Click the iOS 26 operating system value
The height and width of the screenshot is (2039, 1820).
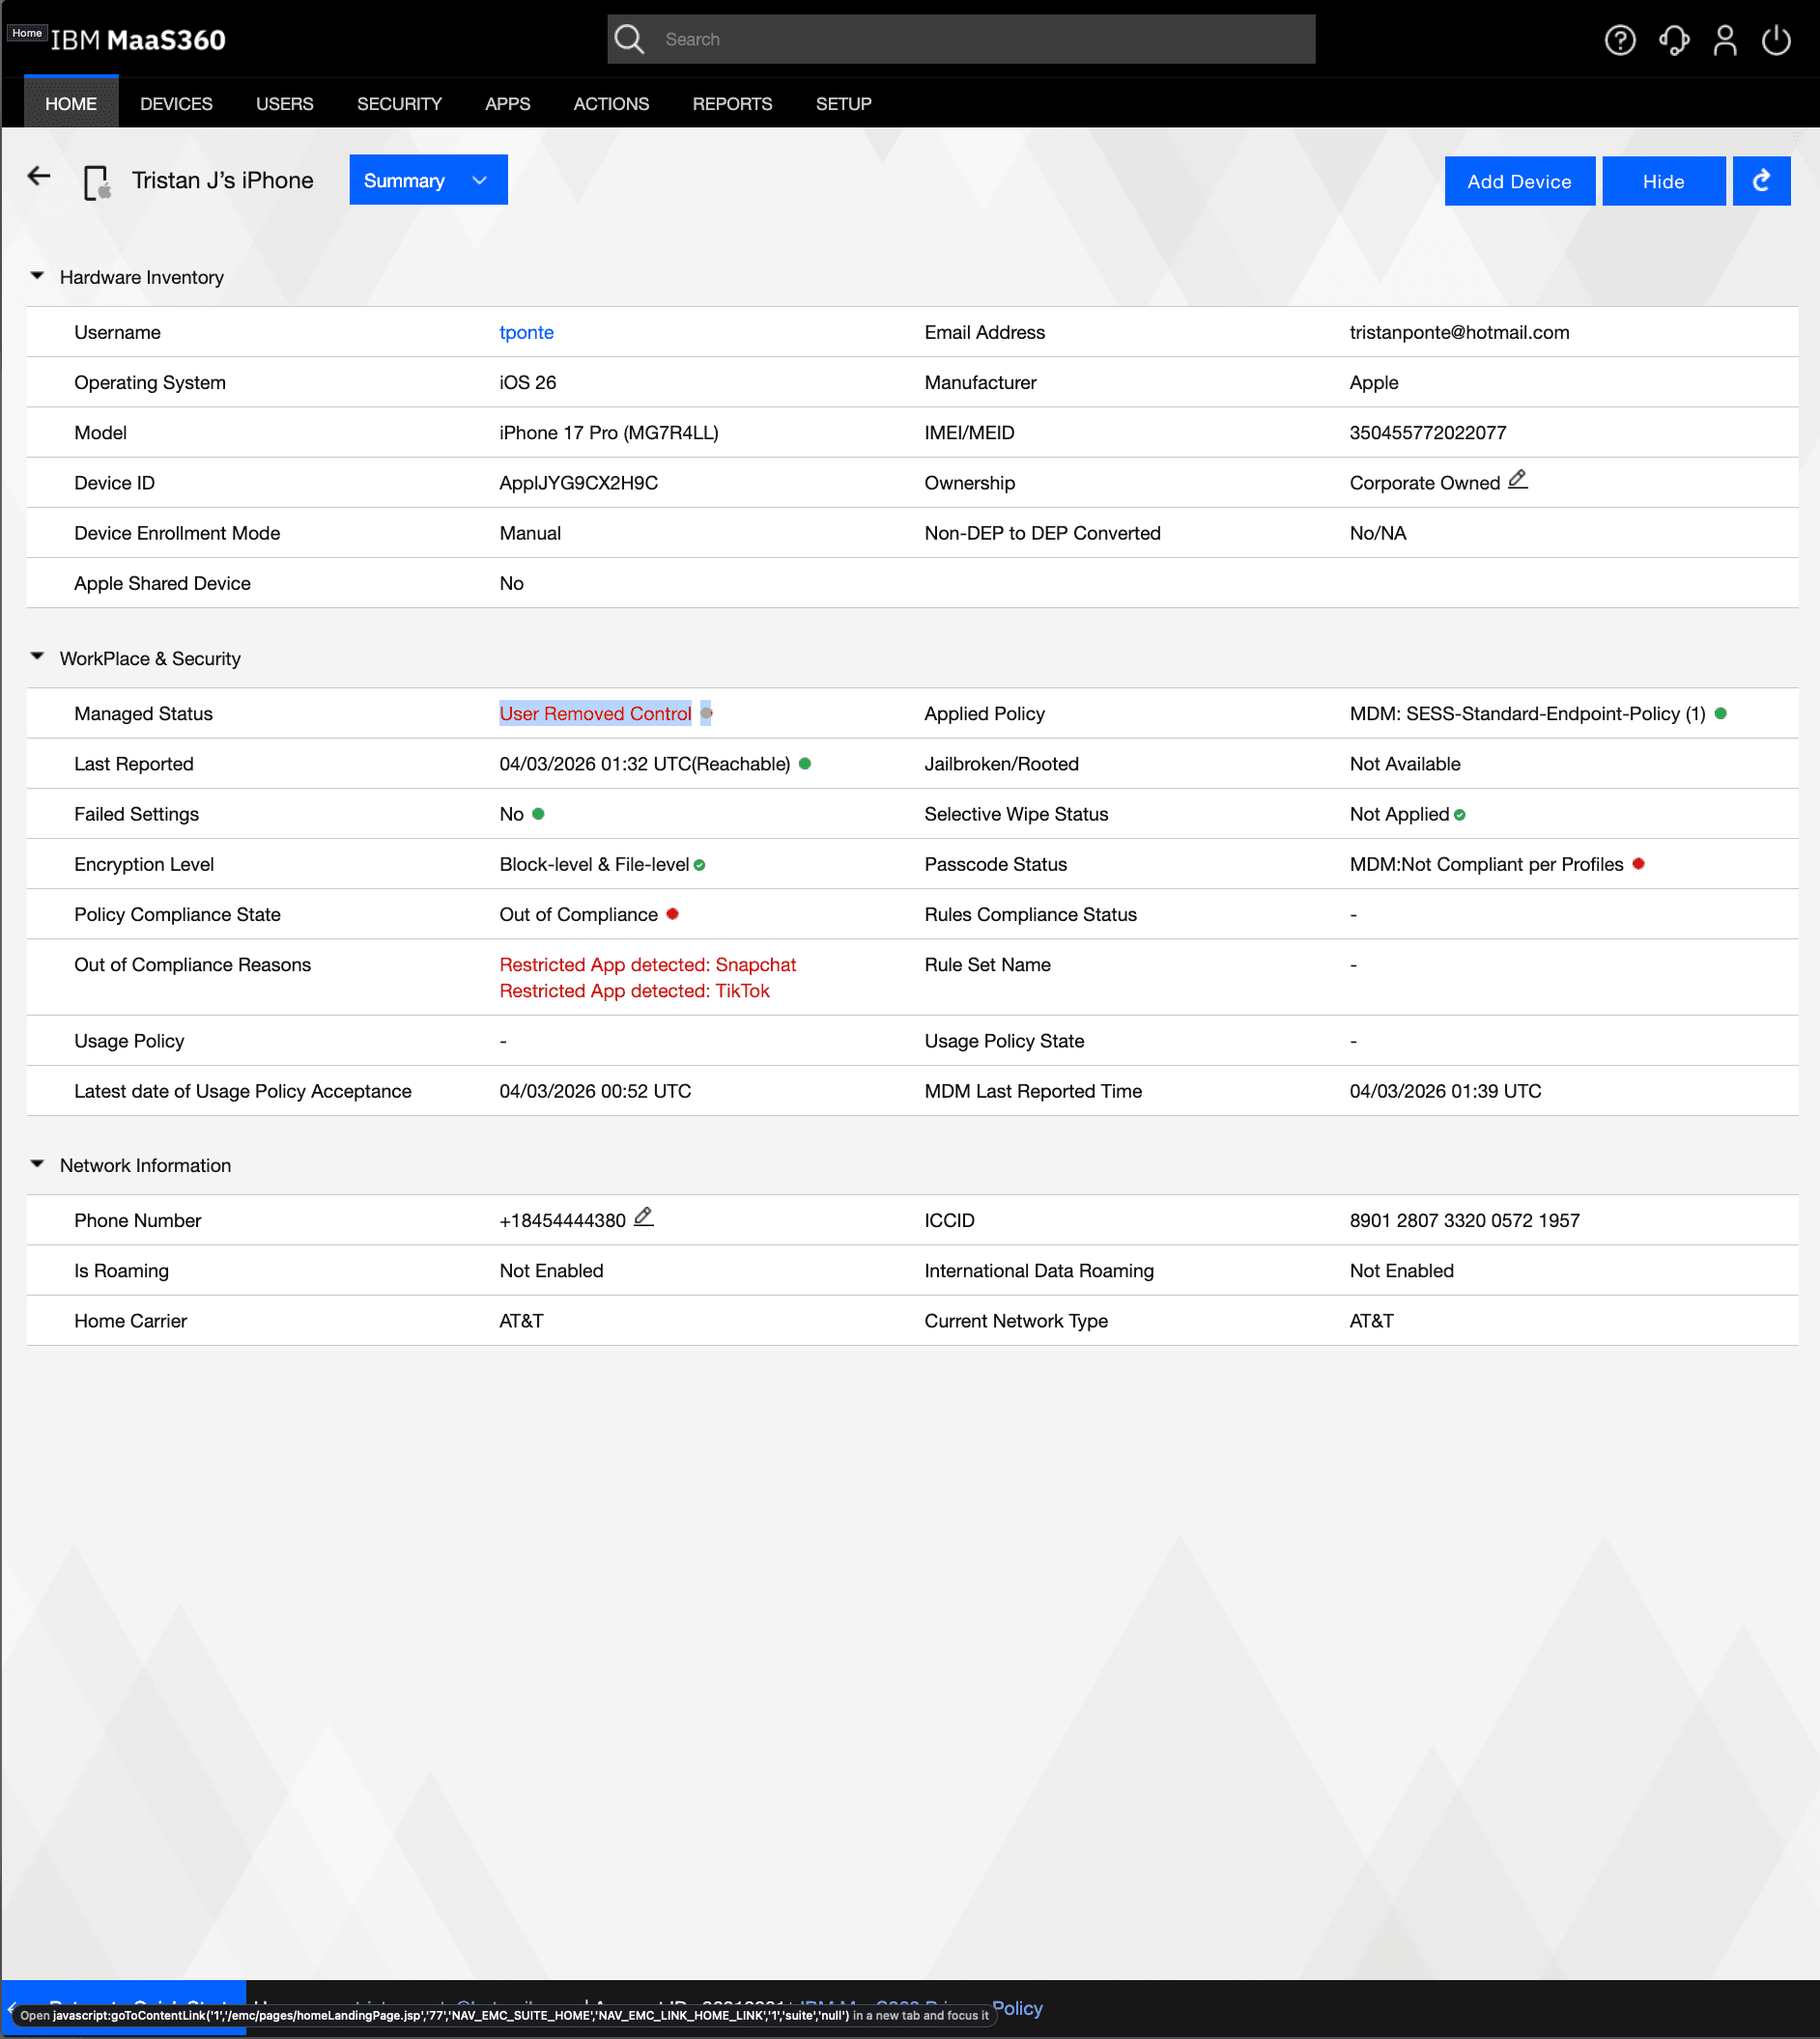[x=527, y=383]
